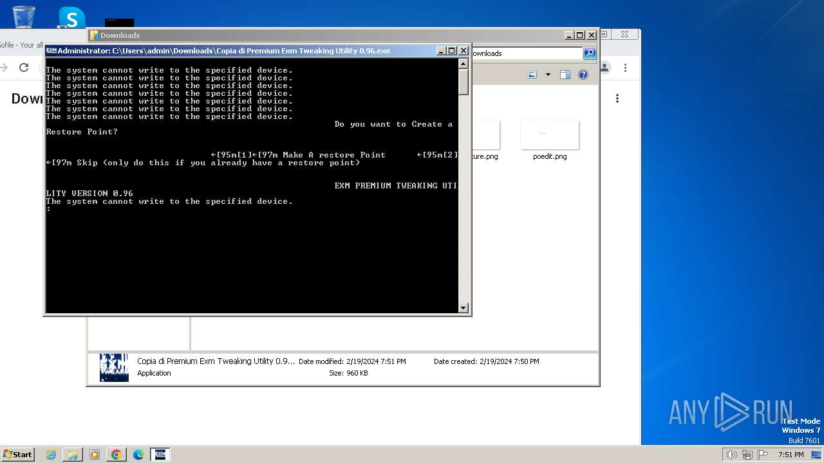Screen dimensions: 824x463
Task: Open the Skype desktop shortcut
Action: (71, 17)
